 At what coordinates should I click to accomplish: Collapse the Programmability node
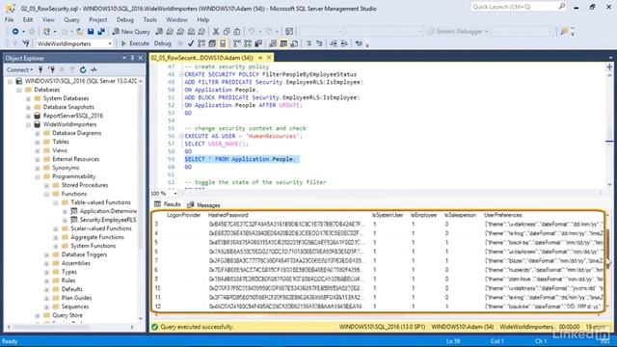tap(38, 176)
